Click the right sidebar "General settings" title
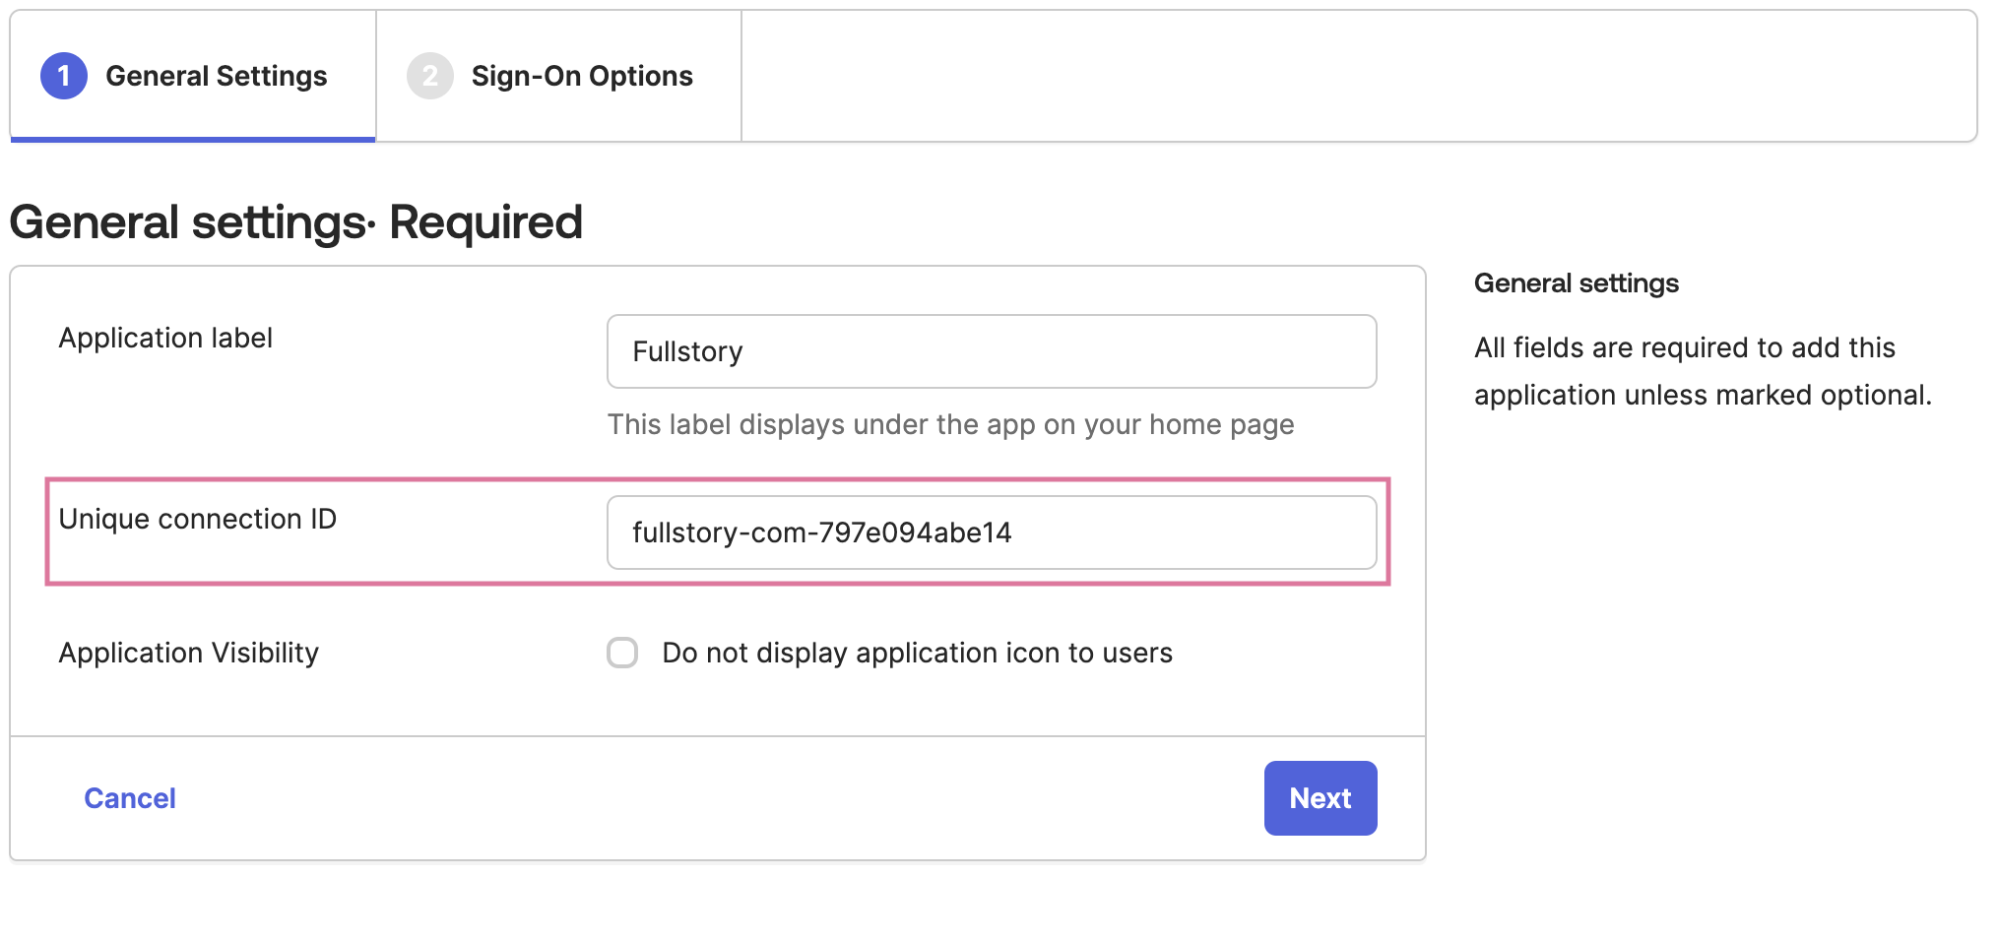Image resolution: width=1997 pixels, height=939 pixels. [x=1576, y=283]
